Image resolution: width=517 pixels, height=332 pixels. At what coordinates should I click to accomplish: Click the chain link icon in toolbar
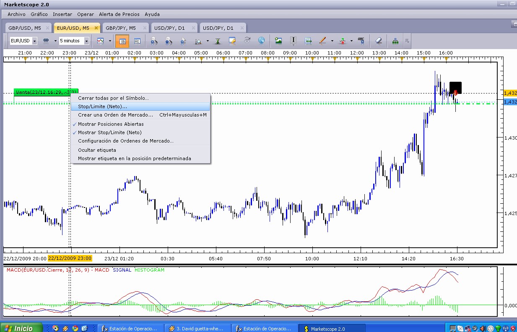click(x=46, y=41)
